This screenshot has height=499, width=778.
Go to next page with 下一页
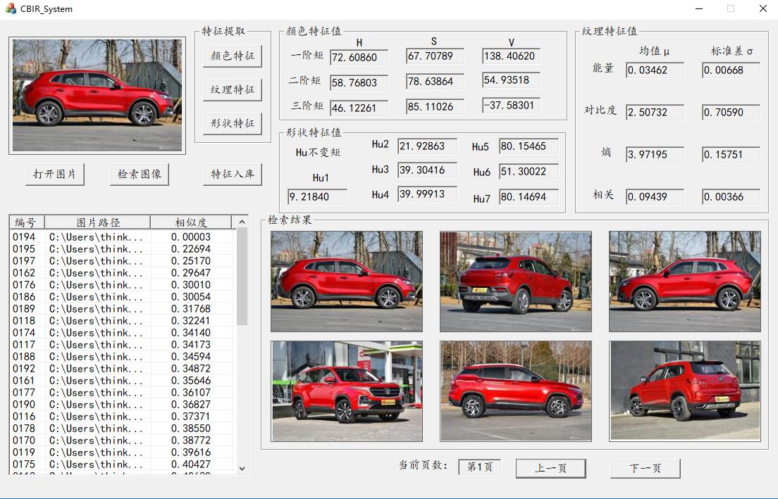click(x=645, y=468)
